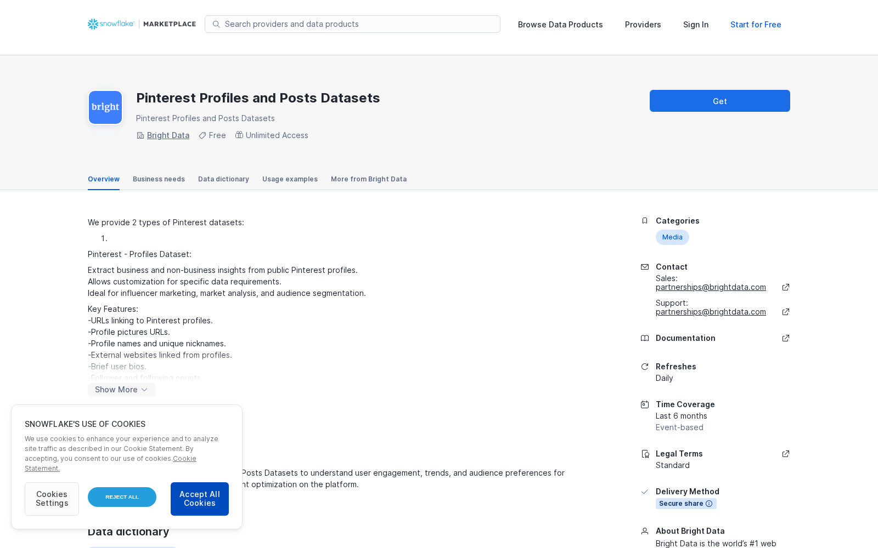Click Secure share info icon
The width and height of the screenshot is (878, 548).
click(709, 504)
